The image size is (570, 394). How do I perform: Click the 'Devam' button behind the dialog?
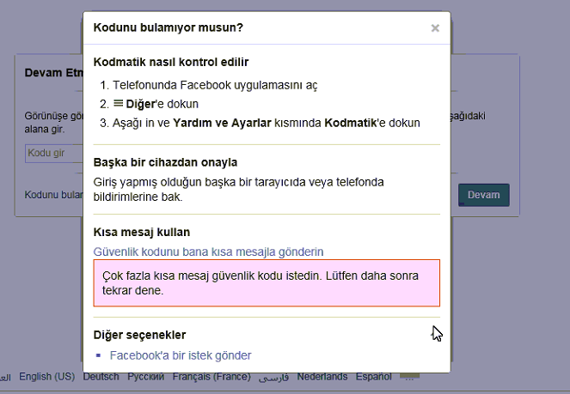tap(483, 195)
